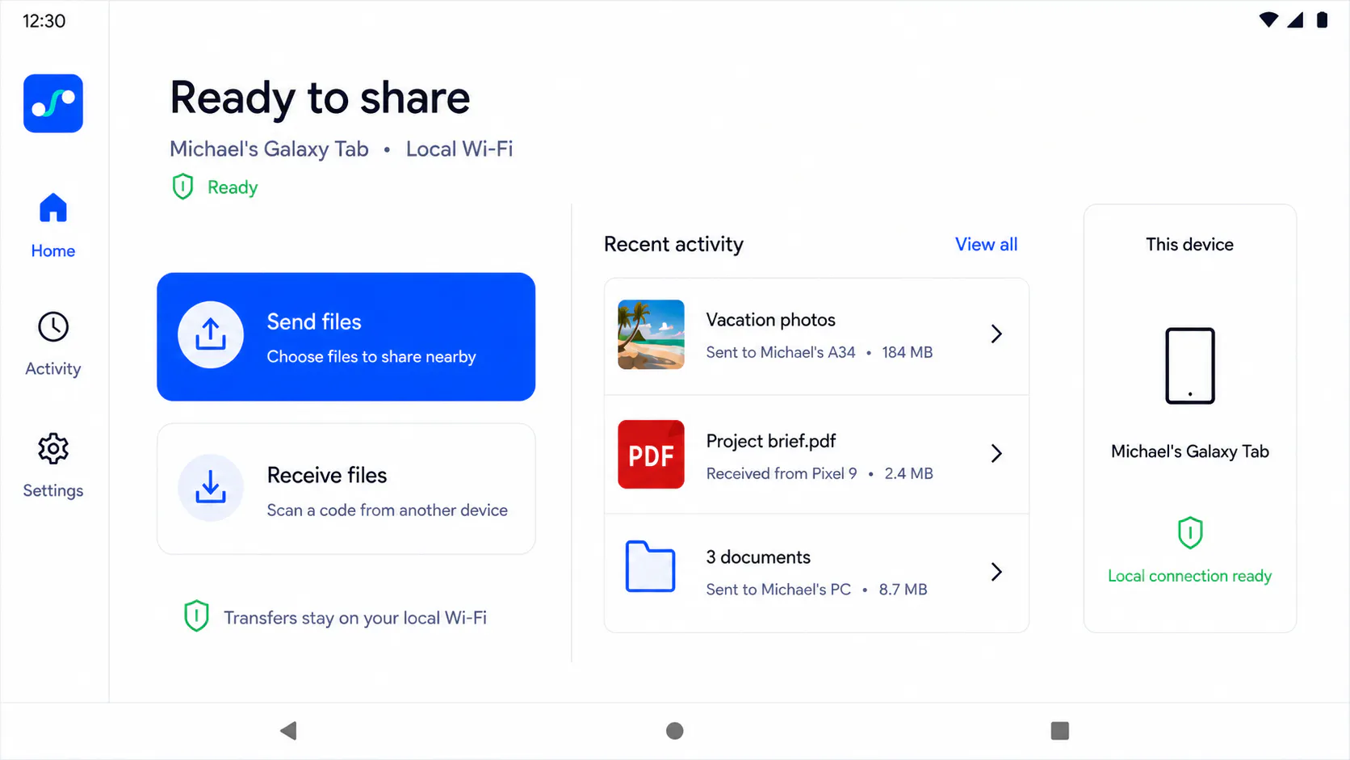Tap the Android recents square button
This screenshot has height=760, width=1350.
click(x=1060, y=731)
